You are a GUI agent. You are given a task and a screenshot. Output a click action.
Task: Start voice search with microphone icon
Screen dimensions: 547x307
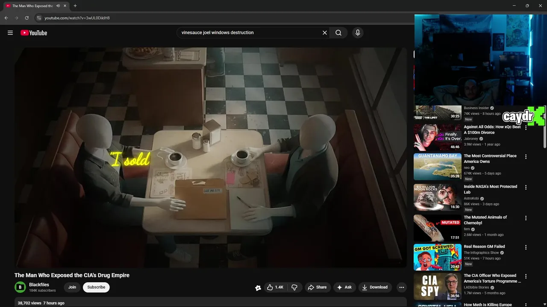click(358, 33)
